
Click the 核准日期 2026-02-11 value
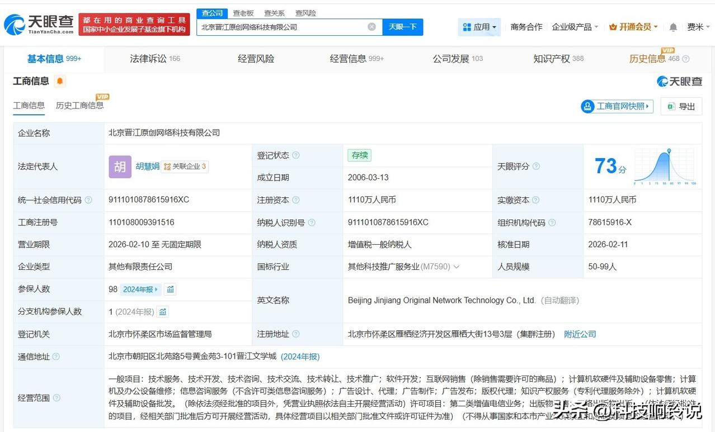coord(609,245)
